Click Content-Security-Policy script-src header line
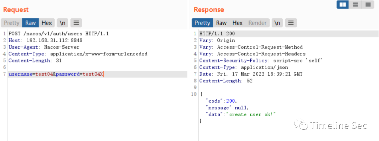Screen dimensions: 379x141 tap(261, 61)
